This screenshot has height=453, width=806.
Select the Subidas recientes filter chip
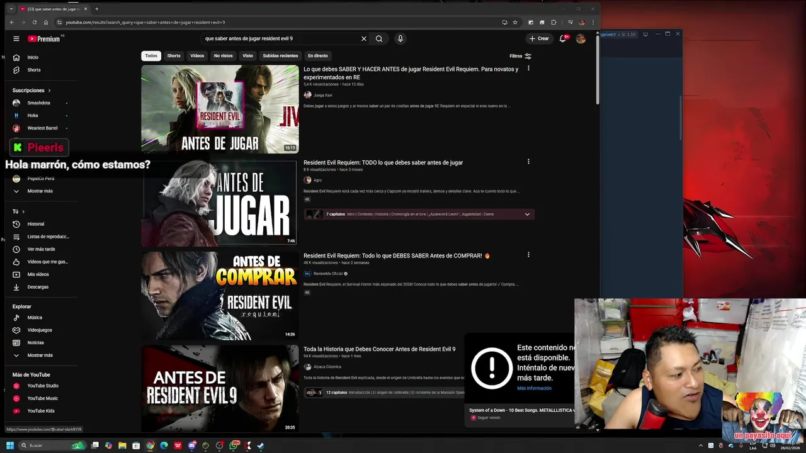pyautogui.click(x=280, y=56)
